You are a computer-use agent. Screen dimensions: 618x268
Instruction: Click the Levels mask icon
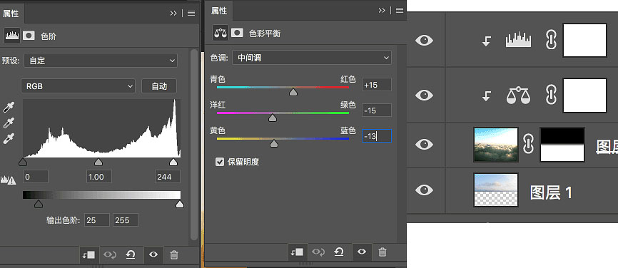tap(29, 36)
